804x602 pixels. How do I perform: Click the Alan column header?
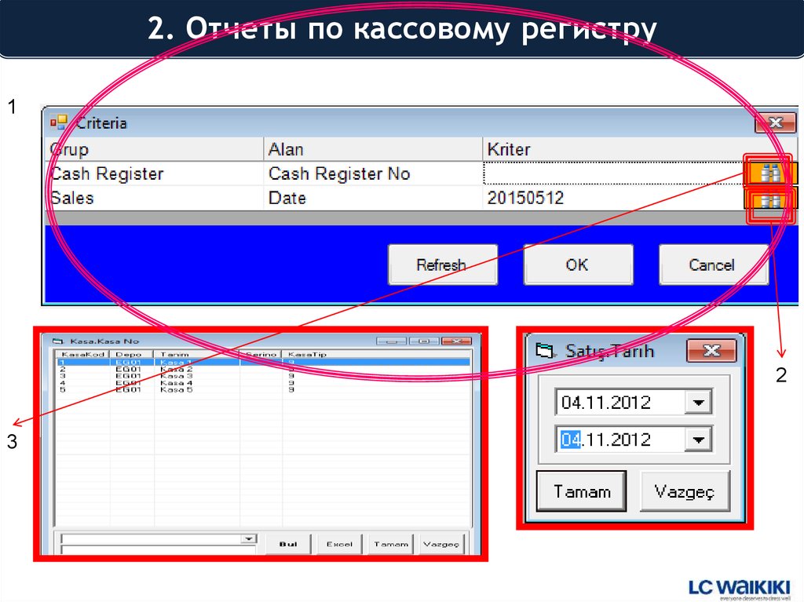[373, 149]
